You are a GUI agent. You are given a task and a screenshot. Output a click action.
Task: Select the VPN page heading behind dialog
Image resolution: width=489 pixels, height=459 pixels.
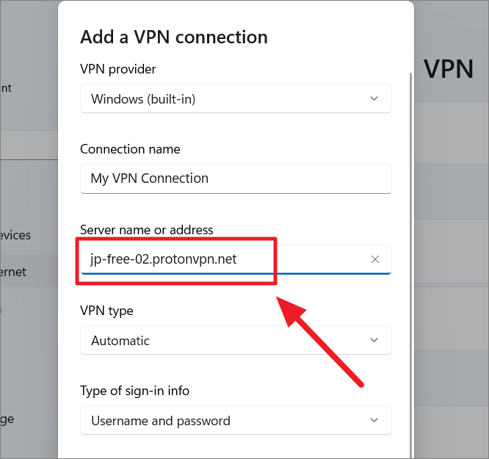[449, 69]
